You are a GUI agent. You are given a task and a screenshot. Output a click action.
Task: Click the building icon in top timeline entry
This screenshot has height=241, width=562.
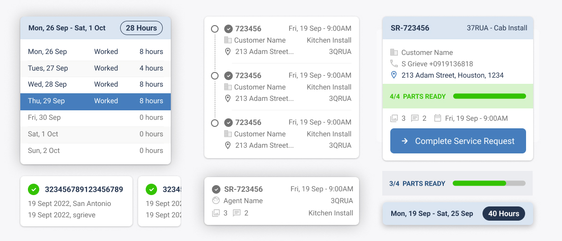point(228,40)
